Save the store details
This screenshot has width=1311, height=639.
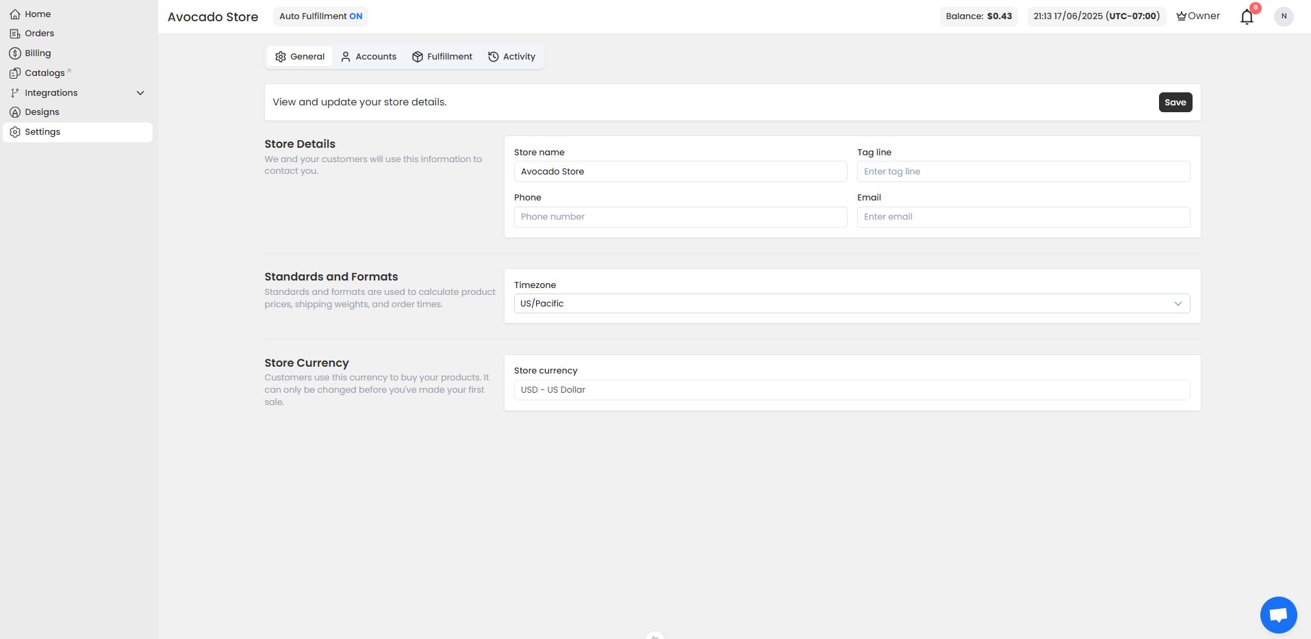coord(1175,103)
